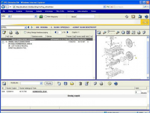Click the book search icon in top toolbar
The height and width of the screenshot is (113, 150).
(140, 17)
